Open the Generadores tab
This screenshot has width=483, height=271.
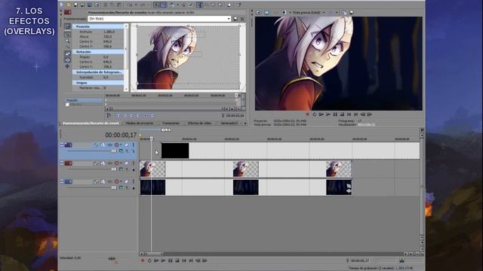[x=229, y=123]
